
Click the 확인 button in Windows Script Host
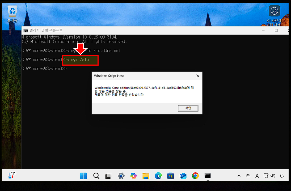coord(188,108)
